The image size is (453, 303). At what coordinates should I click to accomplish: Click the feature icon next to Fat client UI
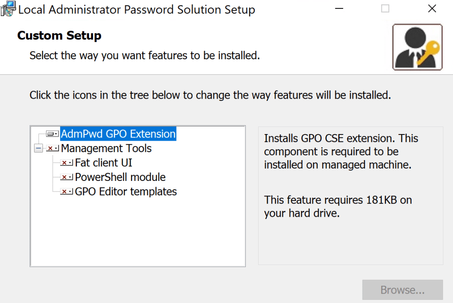[66, 162]
